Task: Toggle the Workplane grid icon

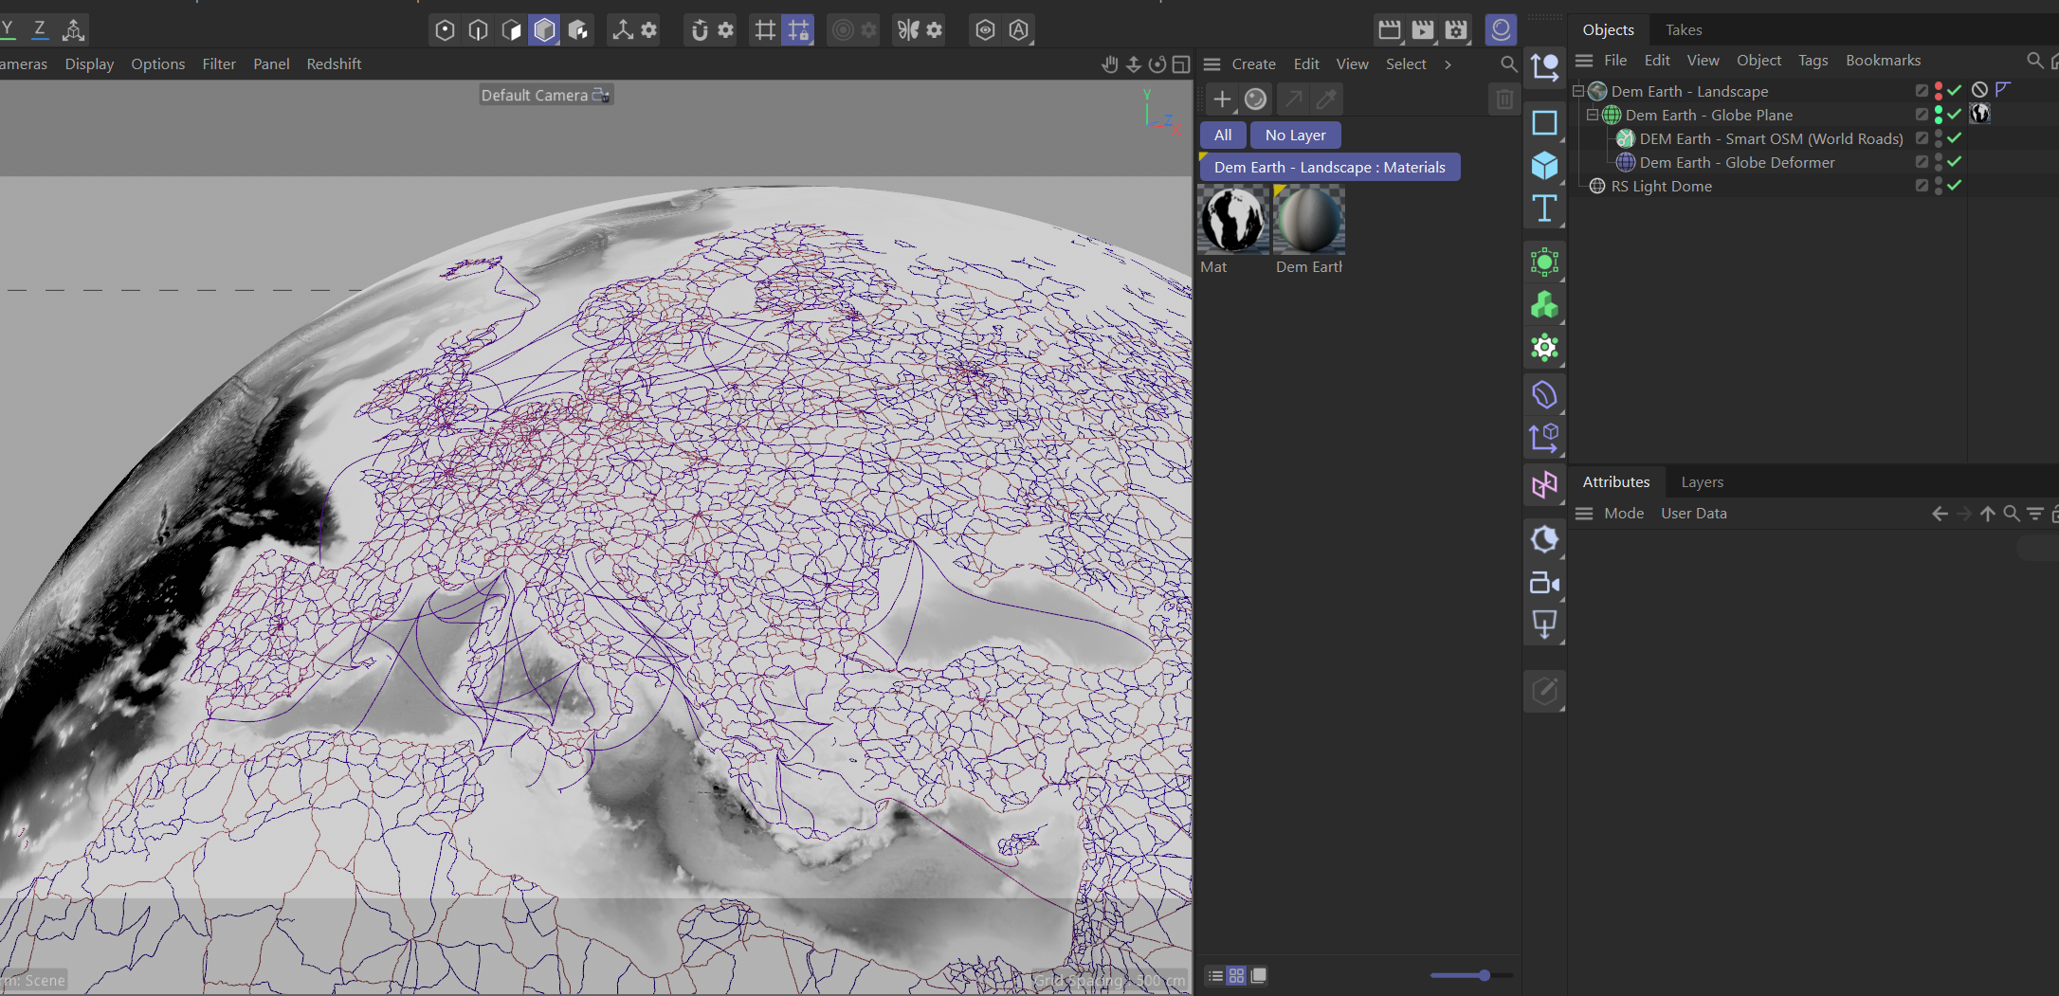Action: pos(765,30)
